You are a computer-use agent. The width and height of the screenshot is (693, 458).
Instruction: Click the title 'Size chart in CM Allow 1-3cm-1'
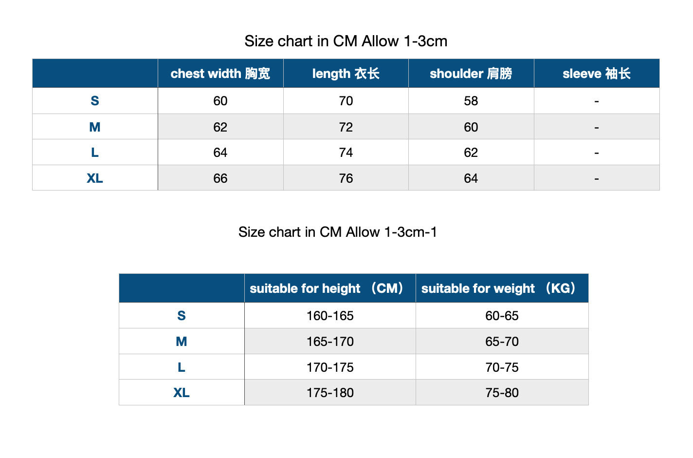[x=338, y=232]
